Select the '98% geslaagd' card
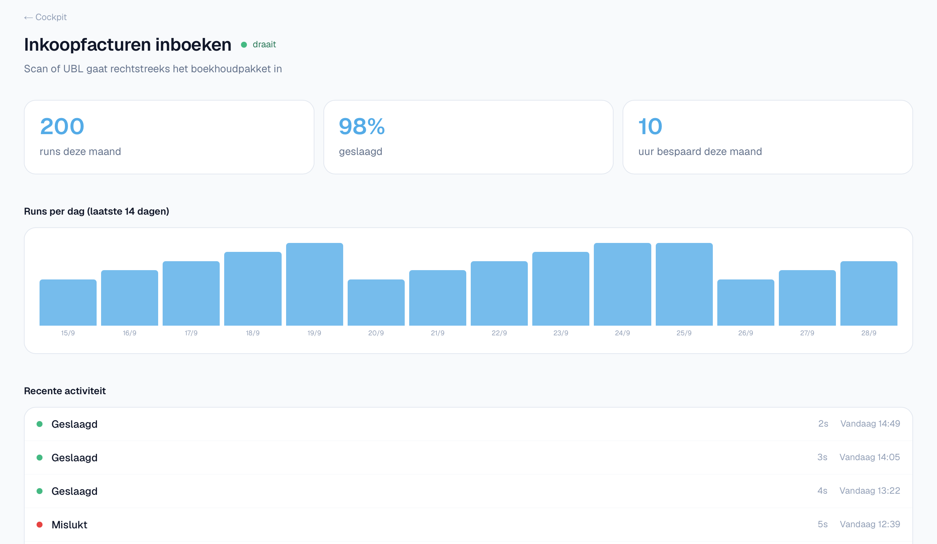Viewport: 937px width, 544px height. 468,137
